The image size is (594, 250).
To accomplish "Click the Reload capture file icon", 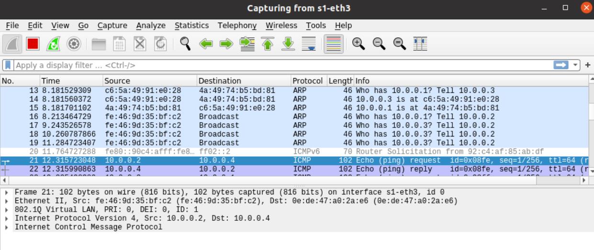I will tap(160, 45).
